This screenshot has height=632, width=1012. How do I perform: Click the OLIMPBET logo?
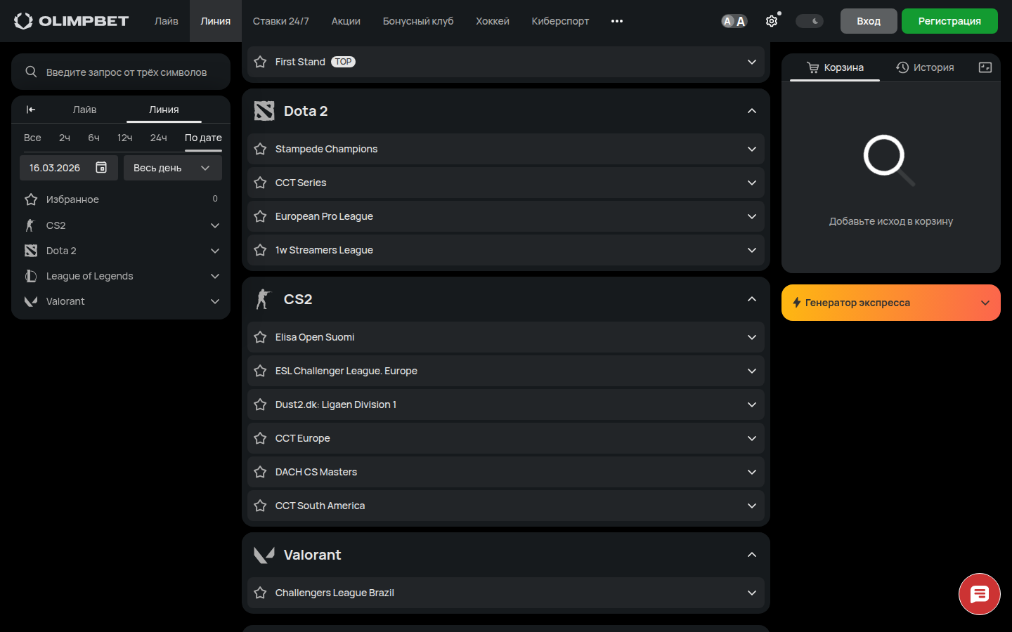(72, 21)
